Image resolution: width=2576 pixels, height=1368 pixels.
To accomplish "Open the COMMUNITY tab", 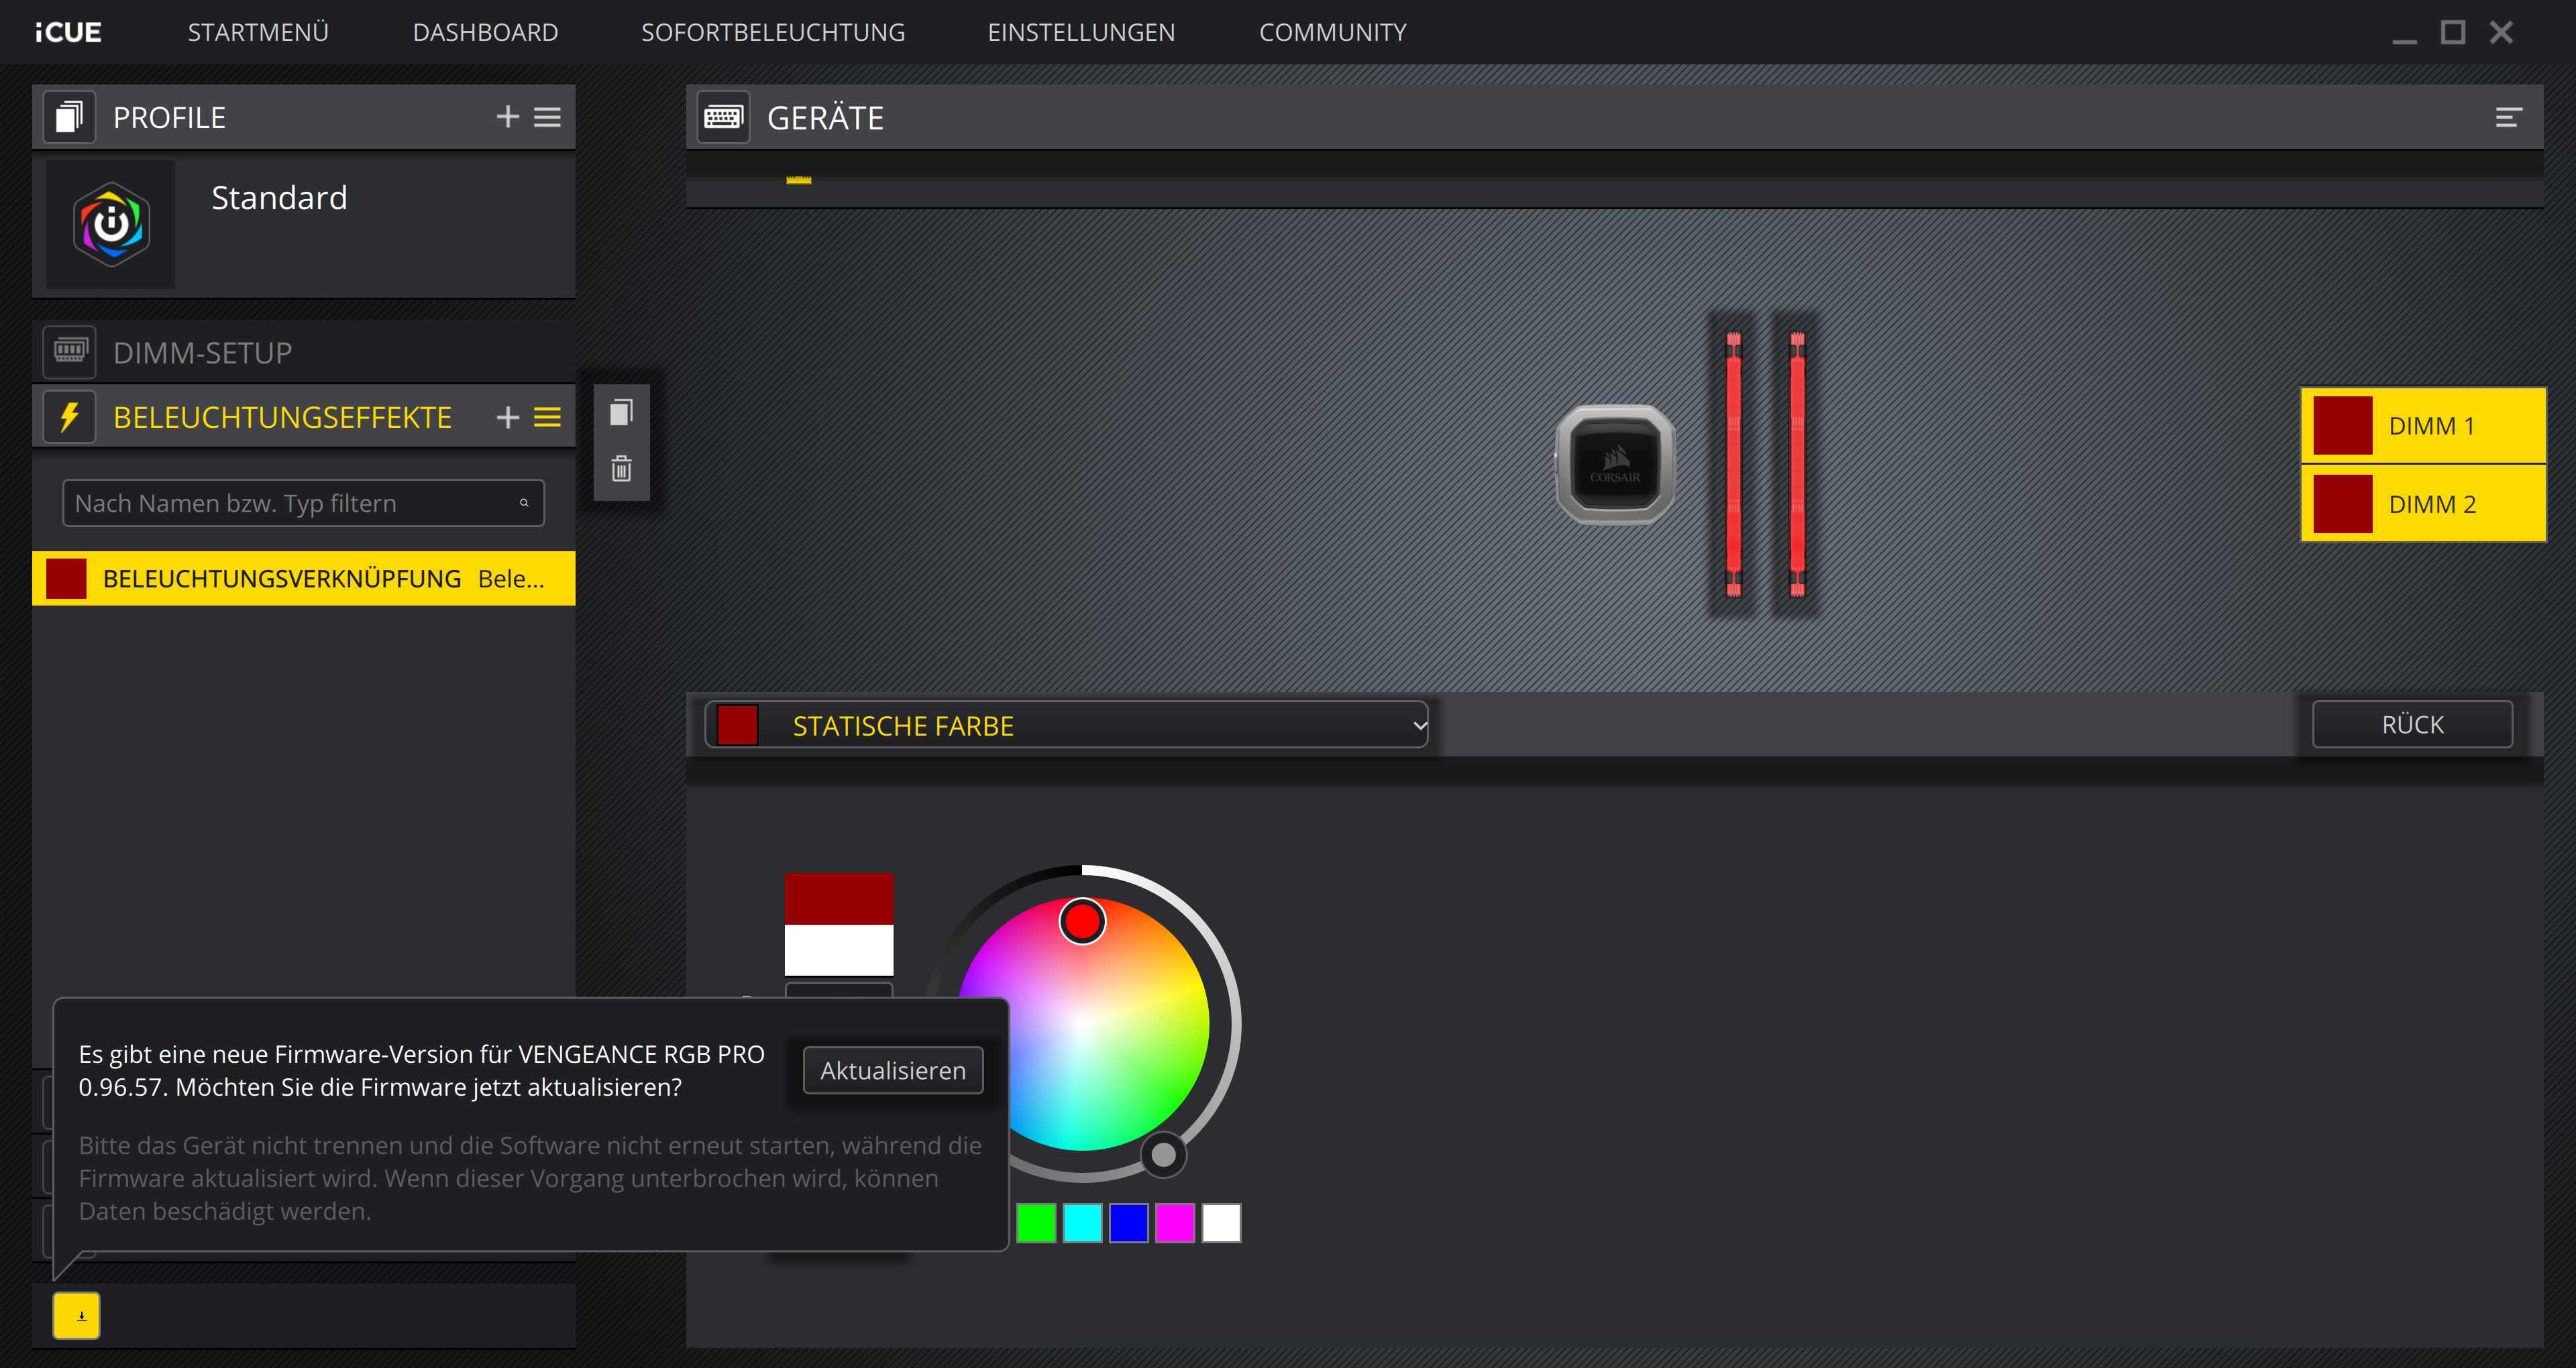I will [1332, 32].
